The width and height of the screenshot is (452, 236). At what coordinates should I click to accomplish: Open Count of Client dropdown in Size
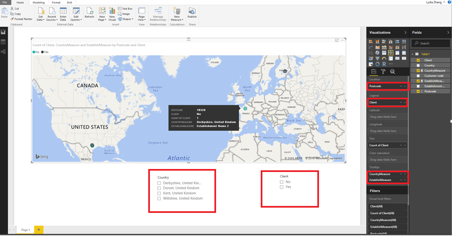point(401,145)
